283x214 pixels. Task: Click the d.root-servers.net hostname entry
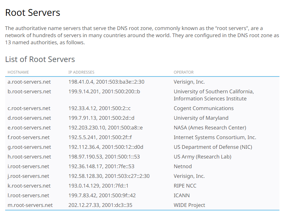tap(29, 118)
